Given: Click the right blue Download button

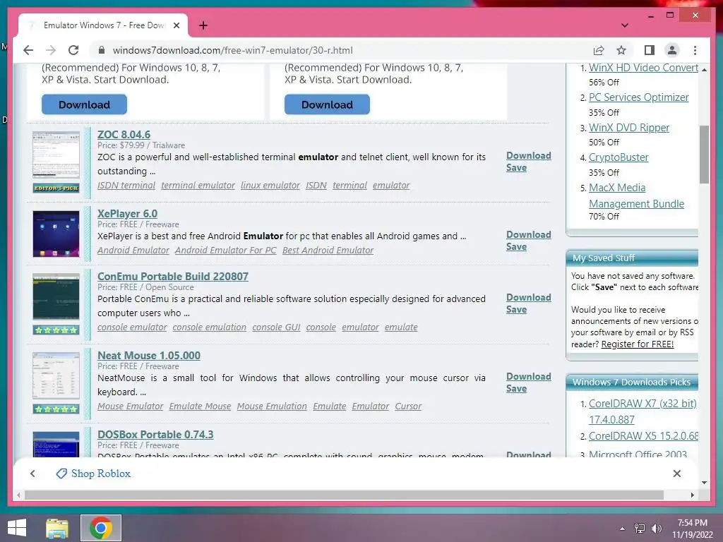Looking at the screenshot, I should [x=327, y=104].
